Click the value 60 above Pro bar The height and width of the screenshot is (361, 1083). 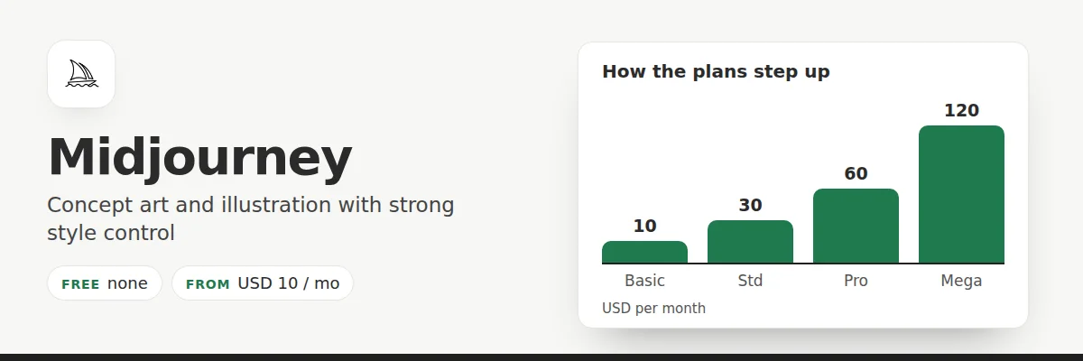coord(856,173)
